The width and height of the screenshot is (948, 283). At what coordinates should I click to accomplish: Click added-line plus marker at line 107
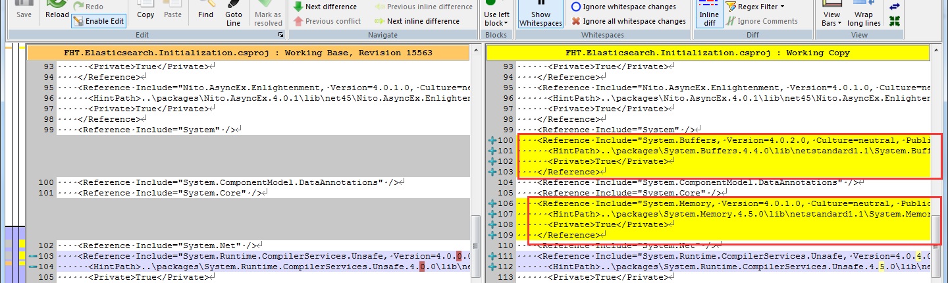click(492, 214)
